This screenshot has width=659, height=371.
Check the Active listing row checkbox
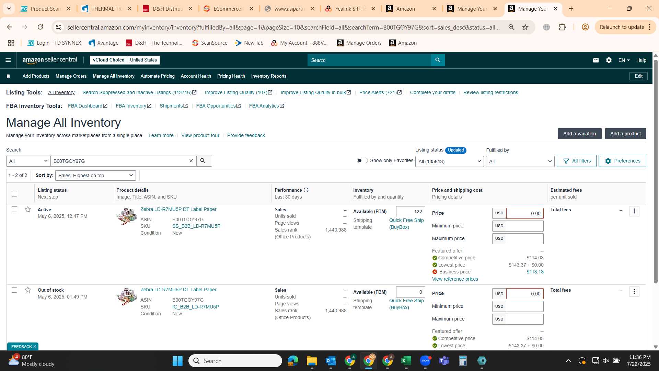(14, 209)
